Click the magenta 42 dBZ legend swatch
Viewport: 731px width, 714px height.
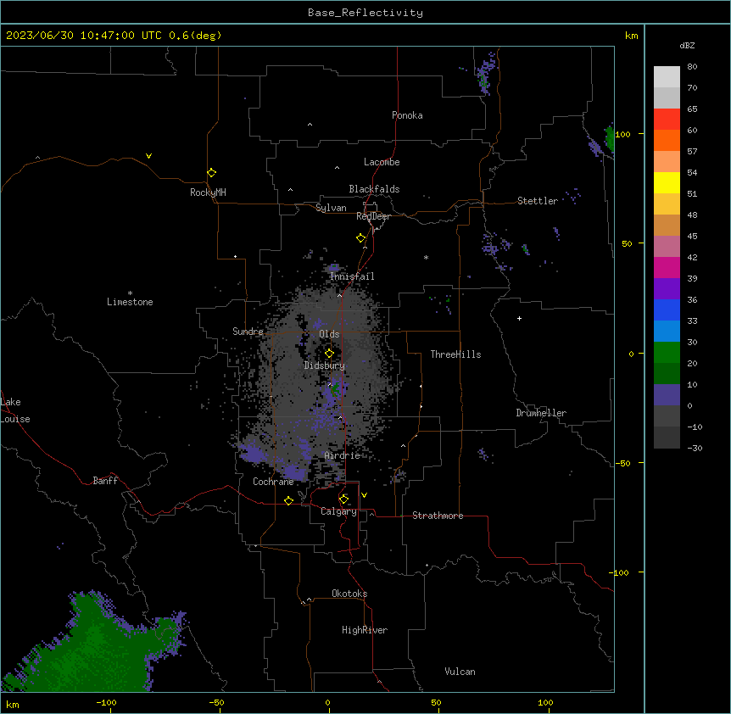667,267
